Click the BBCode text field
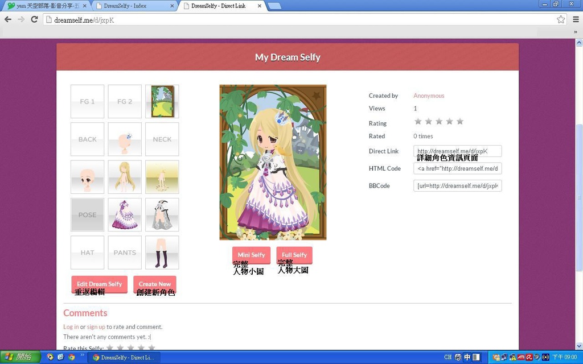Viewport: 583px width, 364px height. coord(458,186)
